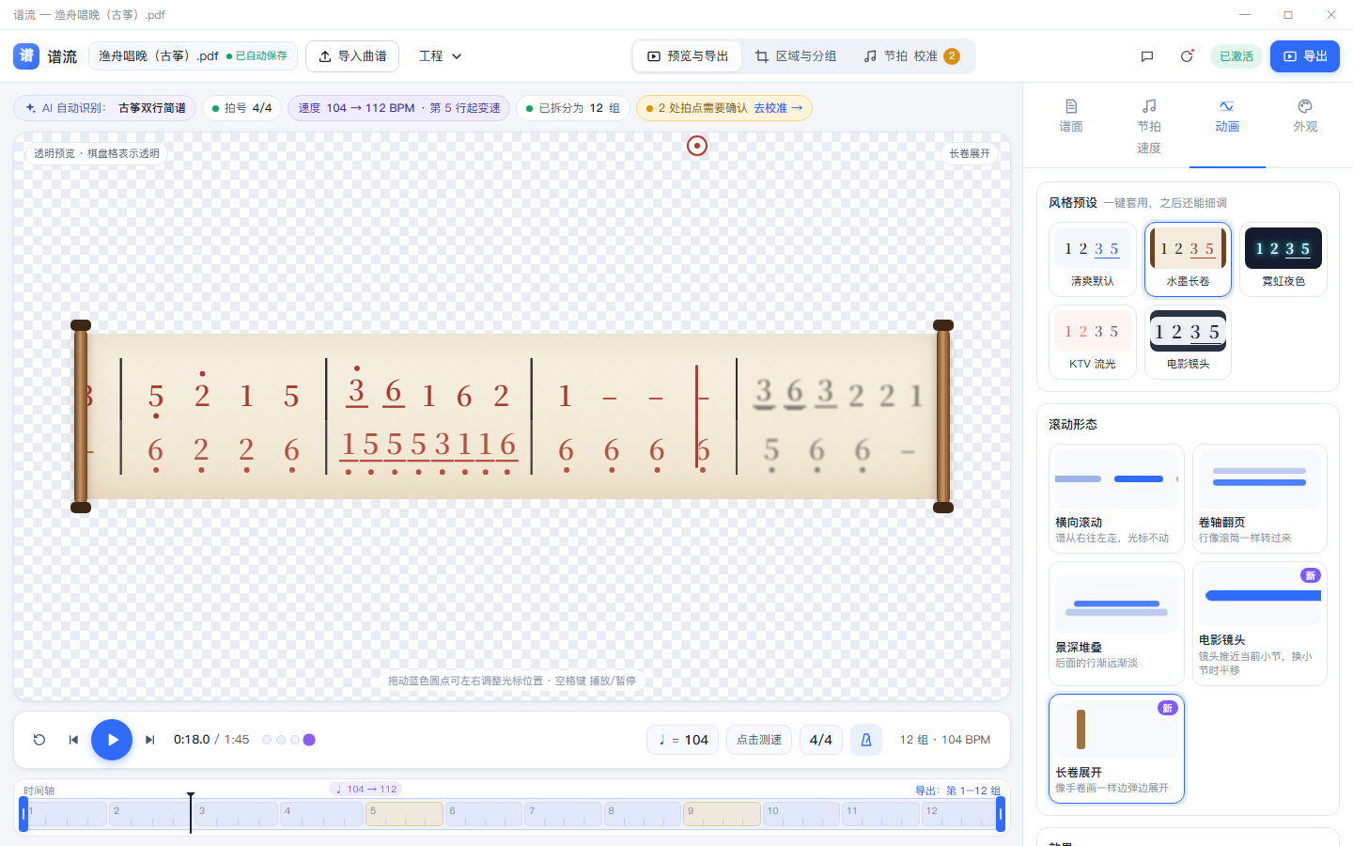Switch to 预览与导出 mode

688,56
